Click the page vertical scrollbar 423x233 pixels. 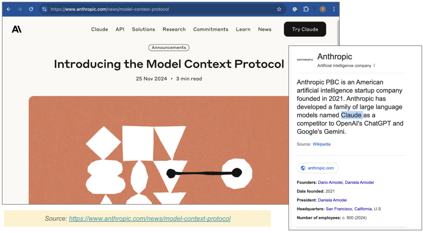[x=338, y=32]
